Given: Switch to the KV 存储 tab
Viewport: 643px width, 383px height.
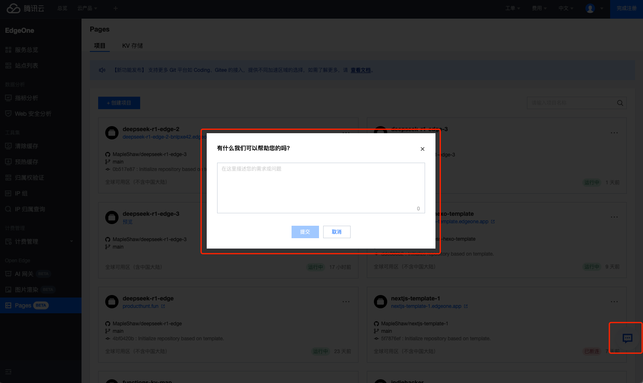Looking at the screenshot, I should [132, 46].
